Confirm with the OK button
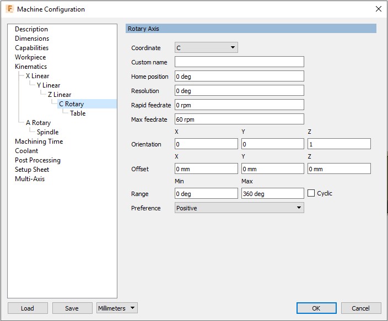 click(316, 308)
